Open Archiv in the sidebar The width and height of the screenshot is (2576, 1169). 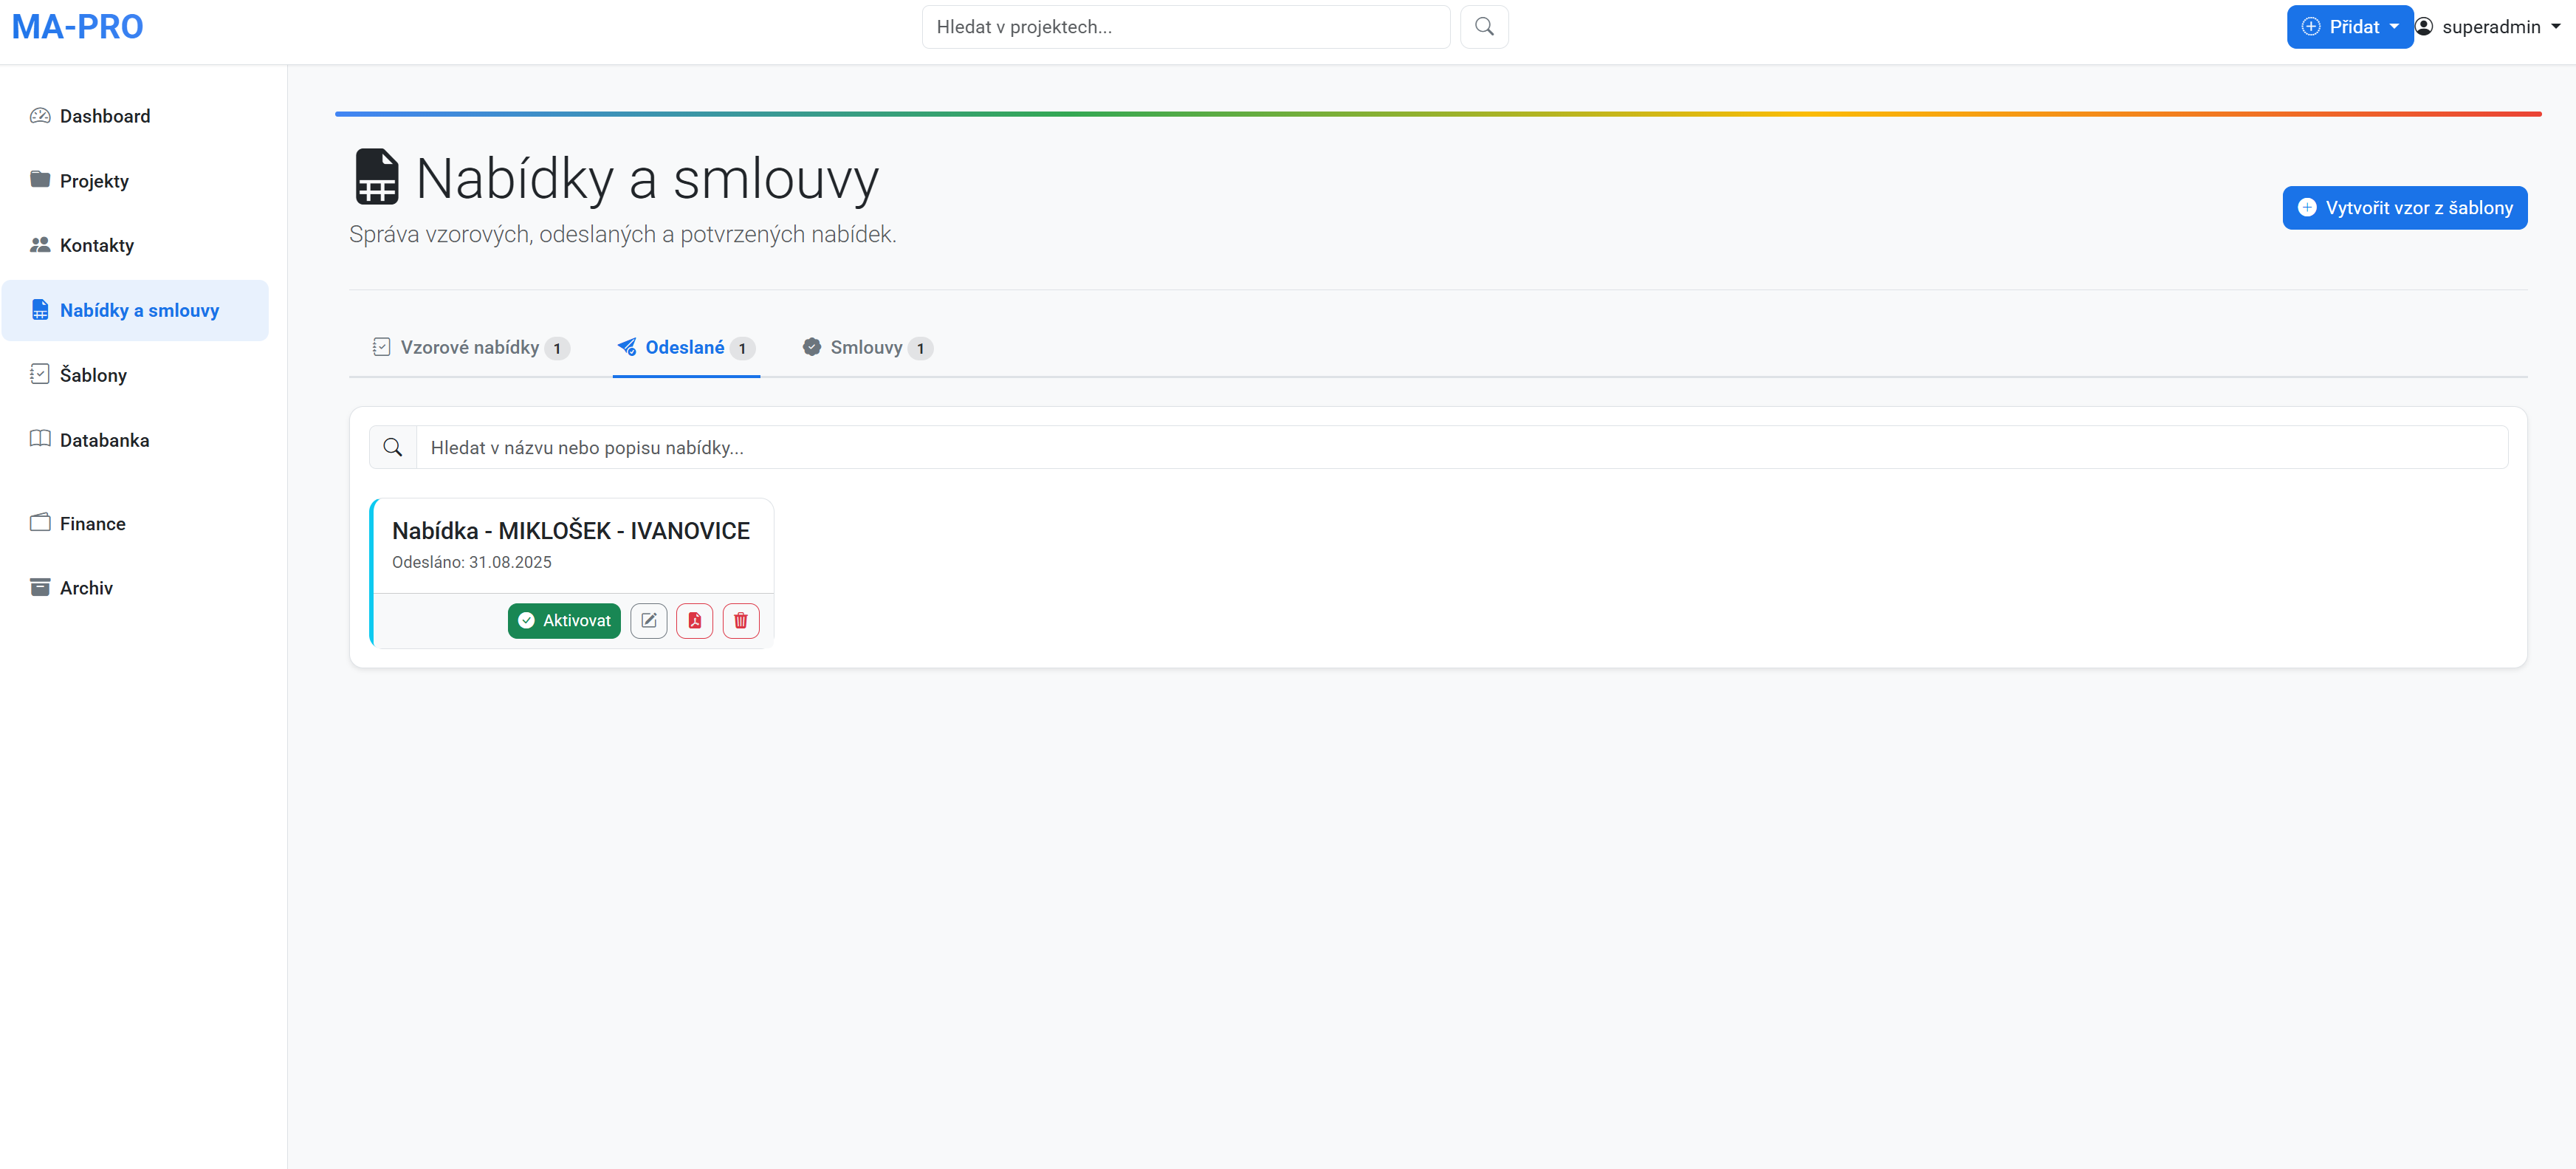[x=86, y=588]
